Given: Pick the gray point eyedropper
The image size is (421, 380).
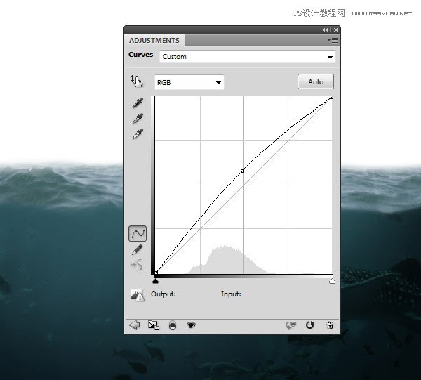Looking at the screenshot, I should pos(138,118).
